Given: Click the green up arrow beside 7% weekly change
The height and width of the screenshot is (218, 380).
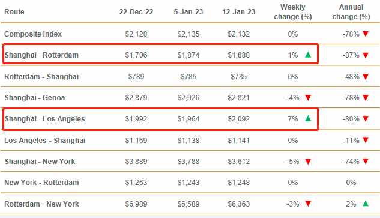Looking at the screenshot, I should coord(308,118).
